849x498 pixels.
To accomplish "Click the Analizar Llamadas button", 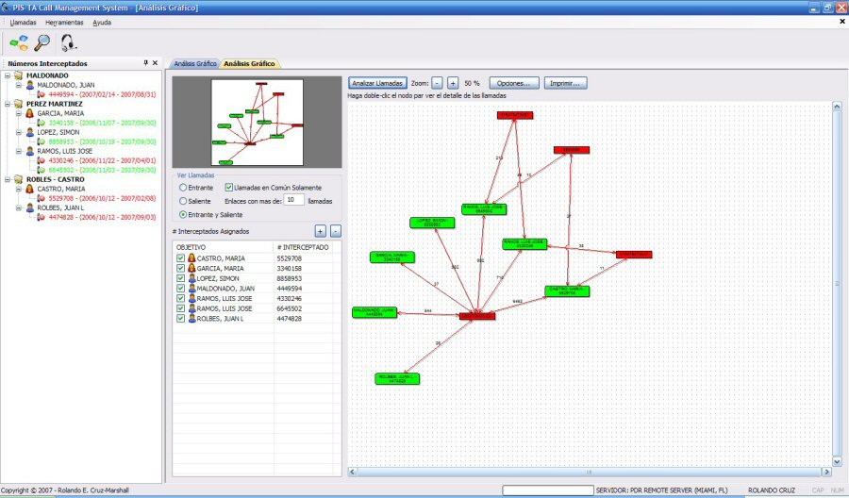I will click(x=378, y=83).
